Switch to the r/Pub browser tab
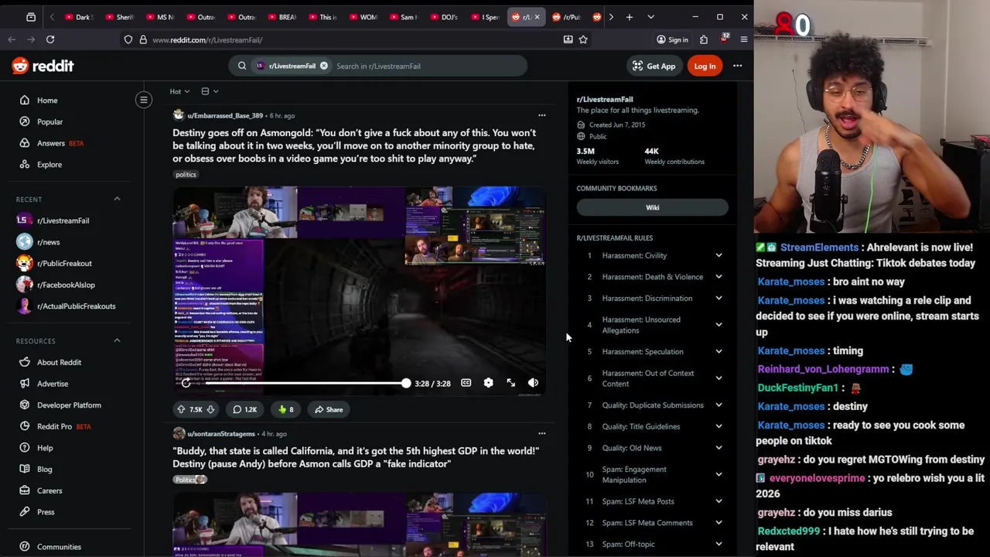Screen dimensions: 990x557 point(566,16)
